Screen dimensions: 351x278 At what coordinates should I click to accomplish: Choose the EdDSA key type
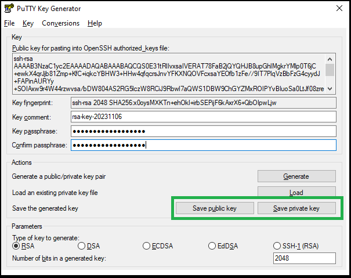pyautogui.click(x=212, y=246)
